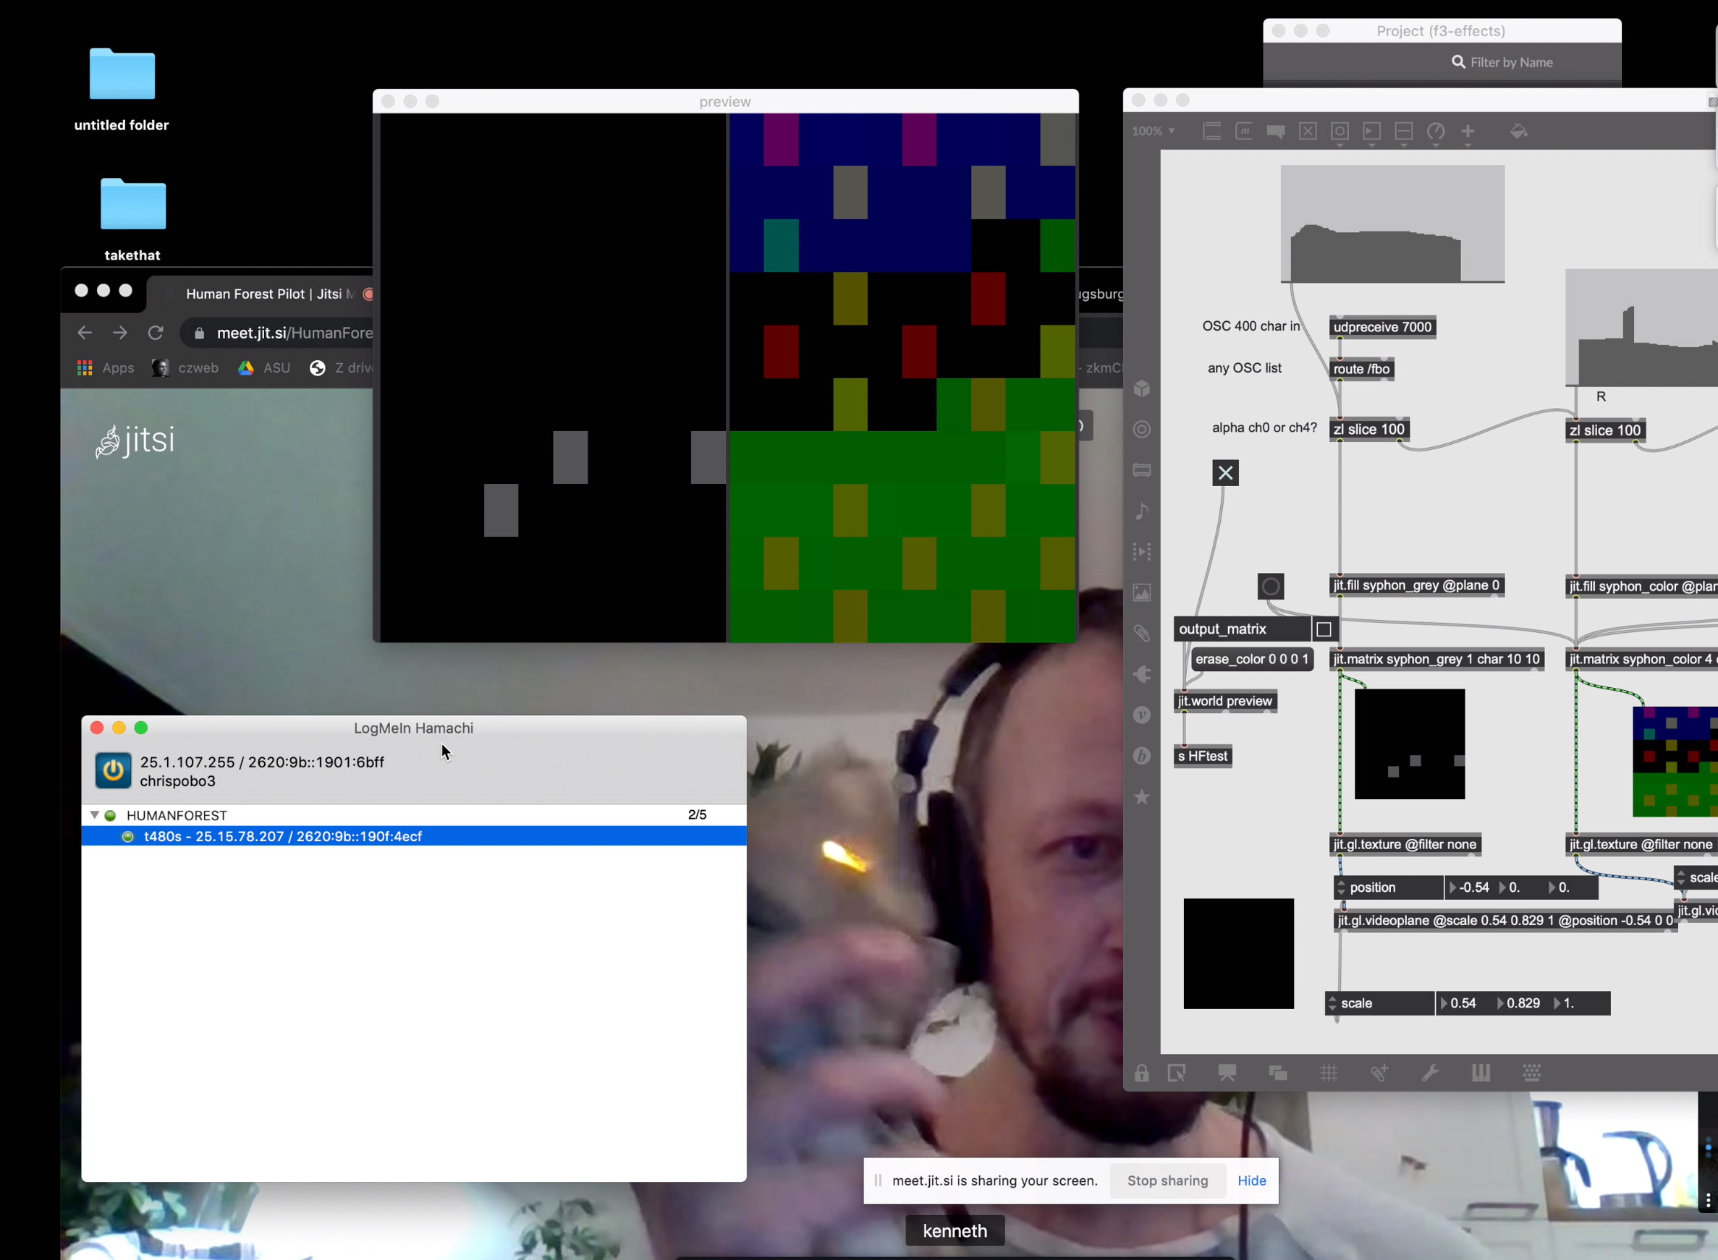Screen dimensions: 1718x1260
Task: Hide the screen sharing notification
Action: [1251, 1180]
